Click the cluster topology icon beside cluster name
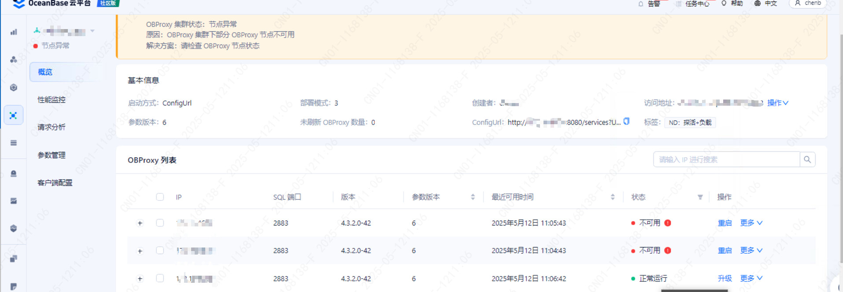This screenshot has height=292, width=843. 37,31
